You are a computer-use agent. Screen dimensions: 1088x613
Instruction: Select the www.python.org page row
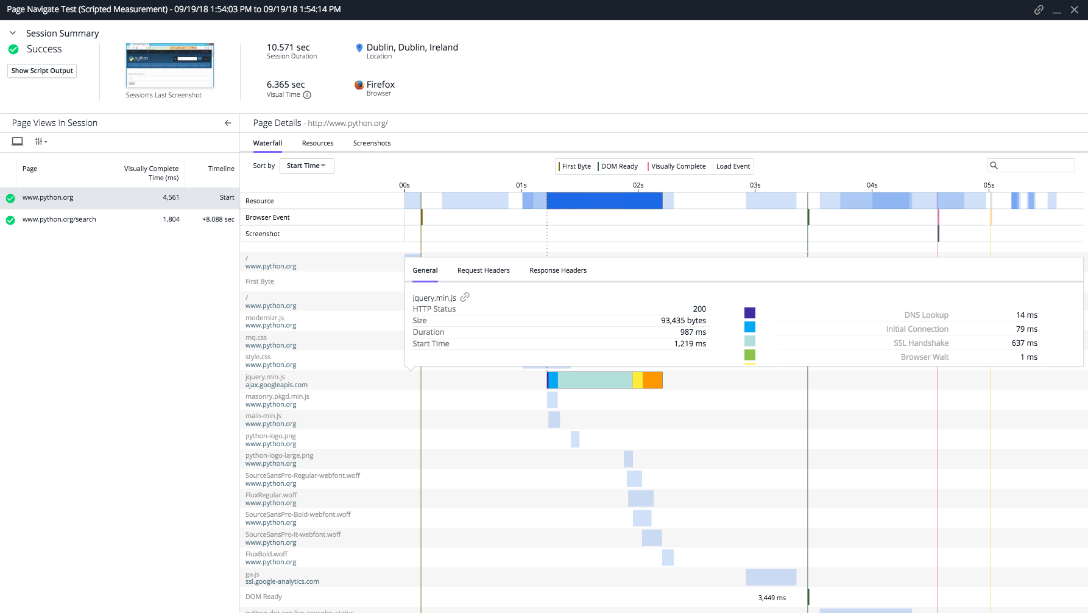pyautogui.click(x=120, y=198)
